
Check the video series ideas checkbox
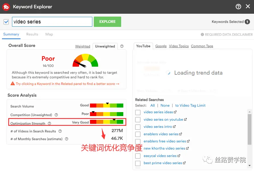(138, 112)
